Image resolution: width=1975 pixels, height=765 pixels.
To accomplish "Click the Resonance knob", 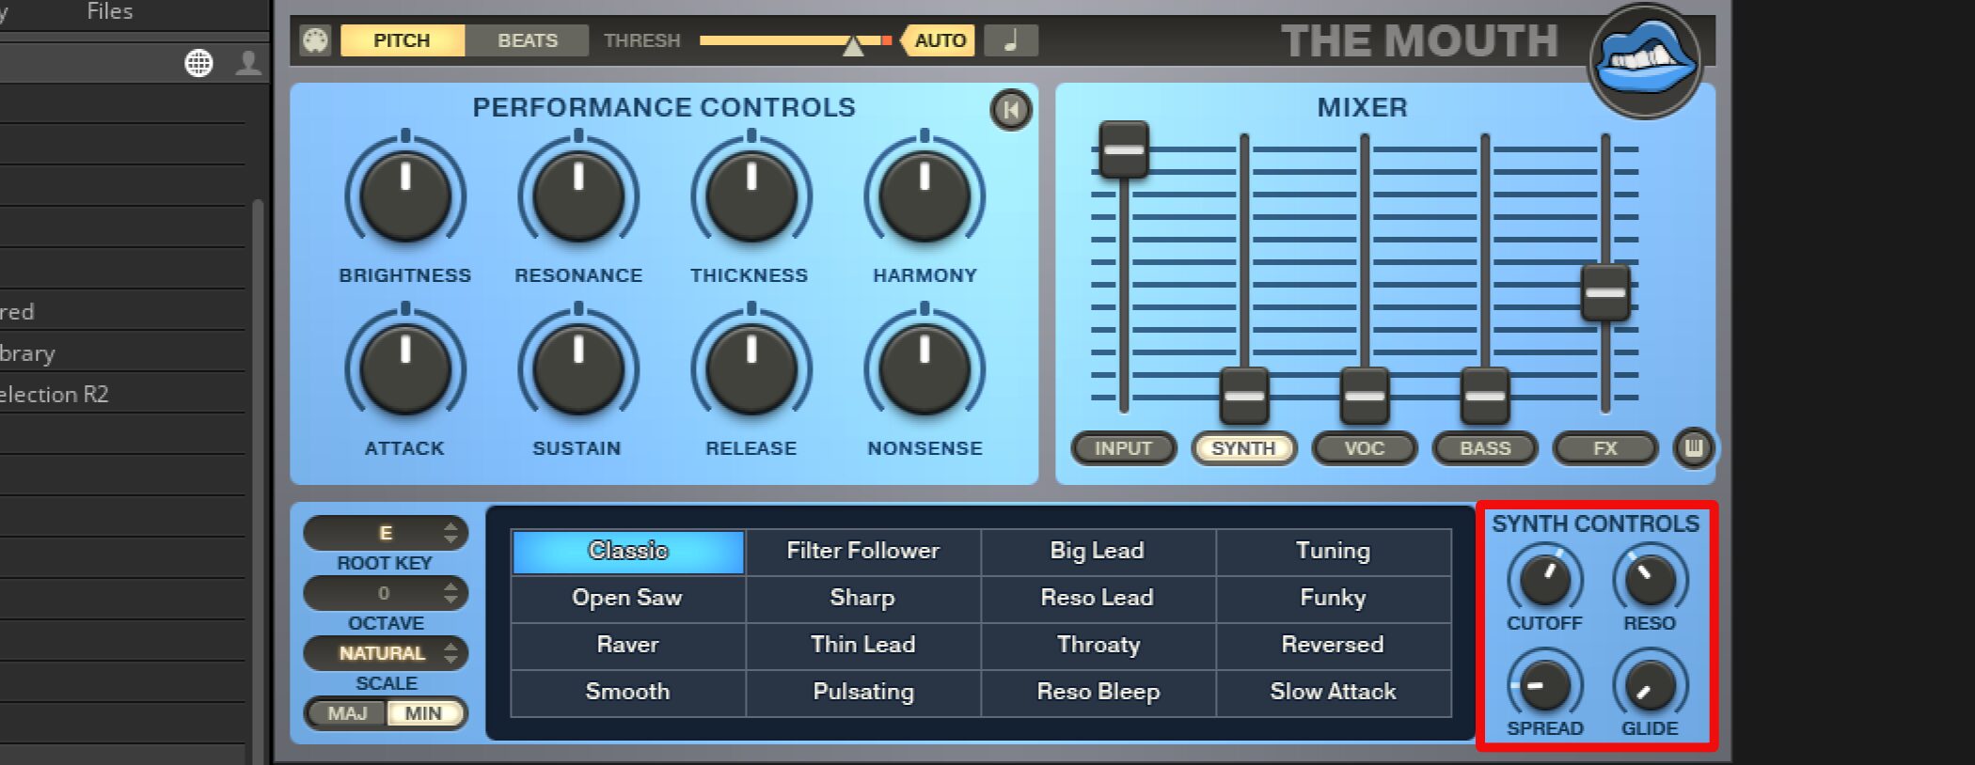I will [578, 195].
